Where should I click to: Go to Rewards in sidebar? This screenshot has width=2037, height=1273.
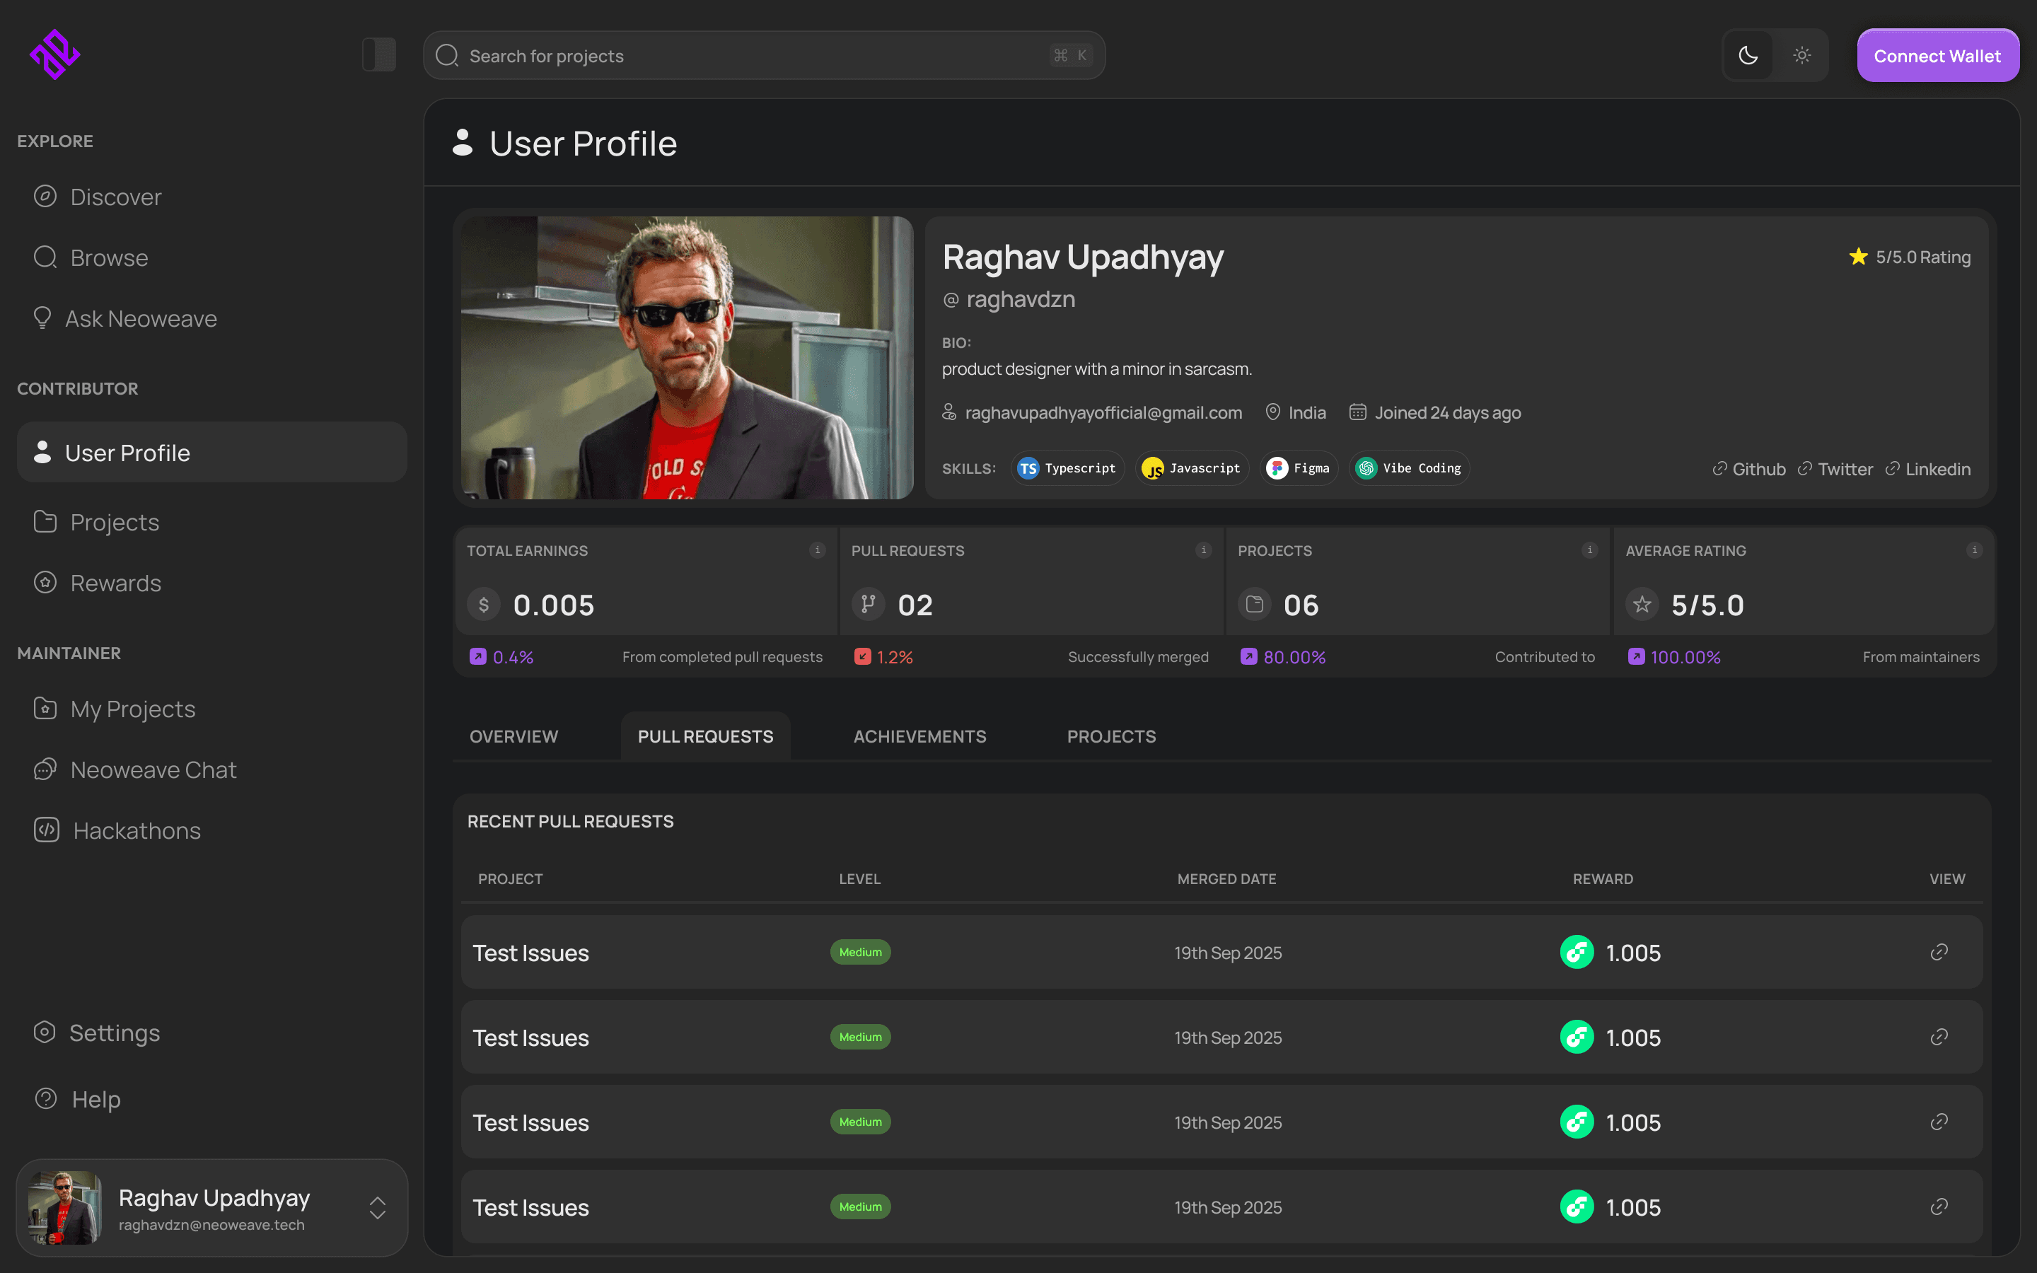pyautogui.click(x=115, y=583)
